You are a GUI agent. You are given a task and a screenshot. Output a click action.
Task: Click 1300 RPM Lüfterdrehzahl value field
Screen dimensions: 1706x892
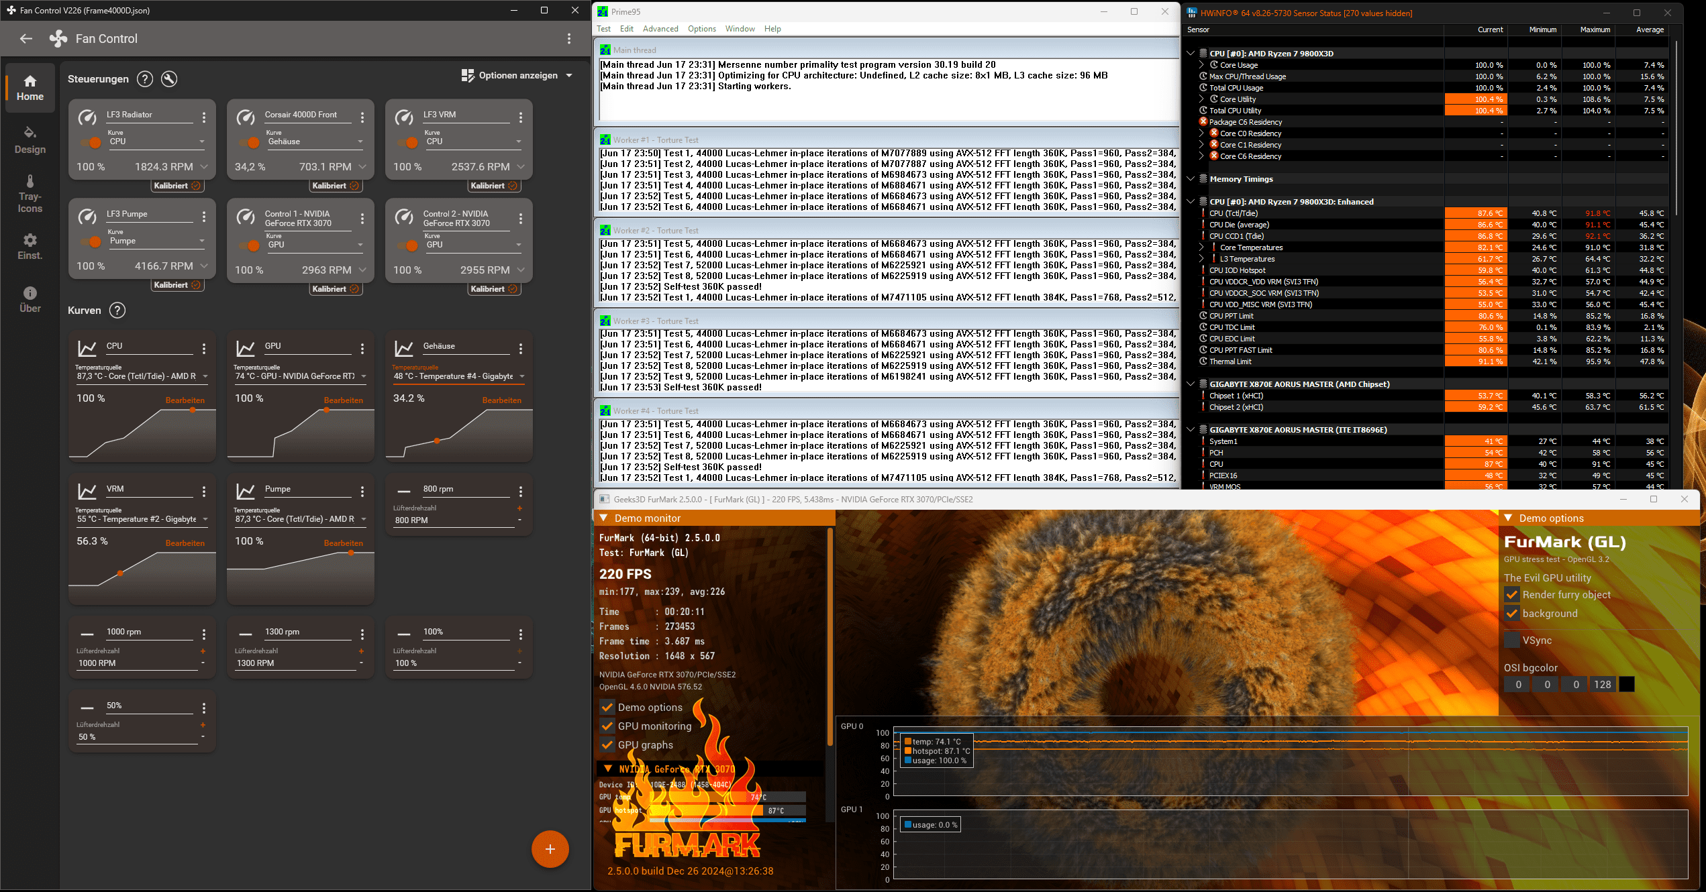[x=295, y=663]
